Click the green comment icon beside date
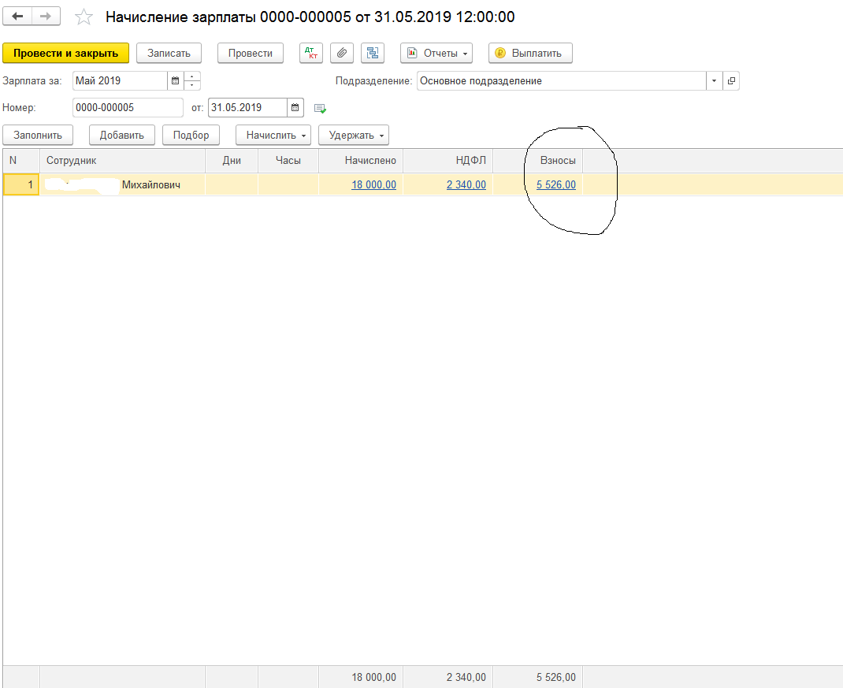Viewport: 843px width, 688px height. (x=320, y=108)
